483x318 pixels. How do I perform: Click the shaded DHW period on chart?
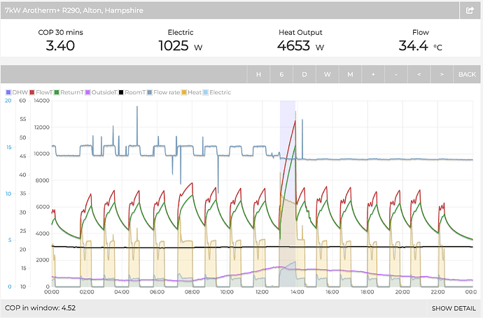click(x=287, y=175)
